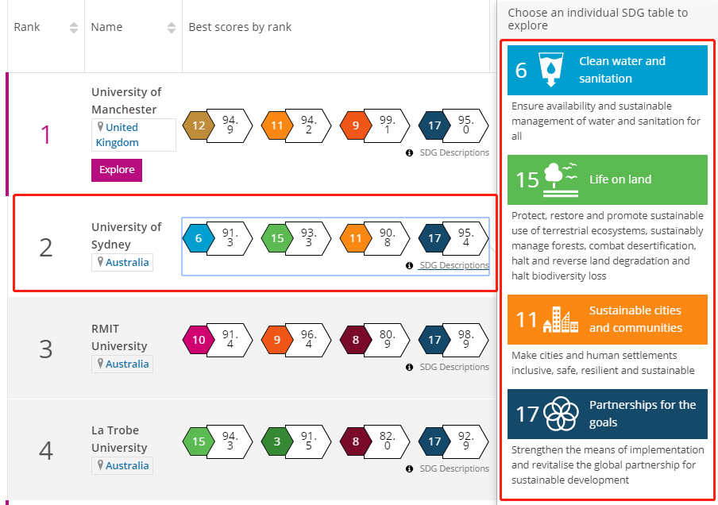The width and height of the screenshot is (718, 505).
Task: Open SDG Descriptions for University of Sydney
Action: (x=454, y=265)
